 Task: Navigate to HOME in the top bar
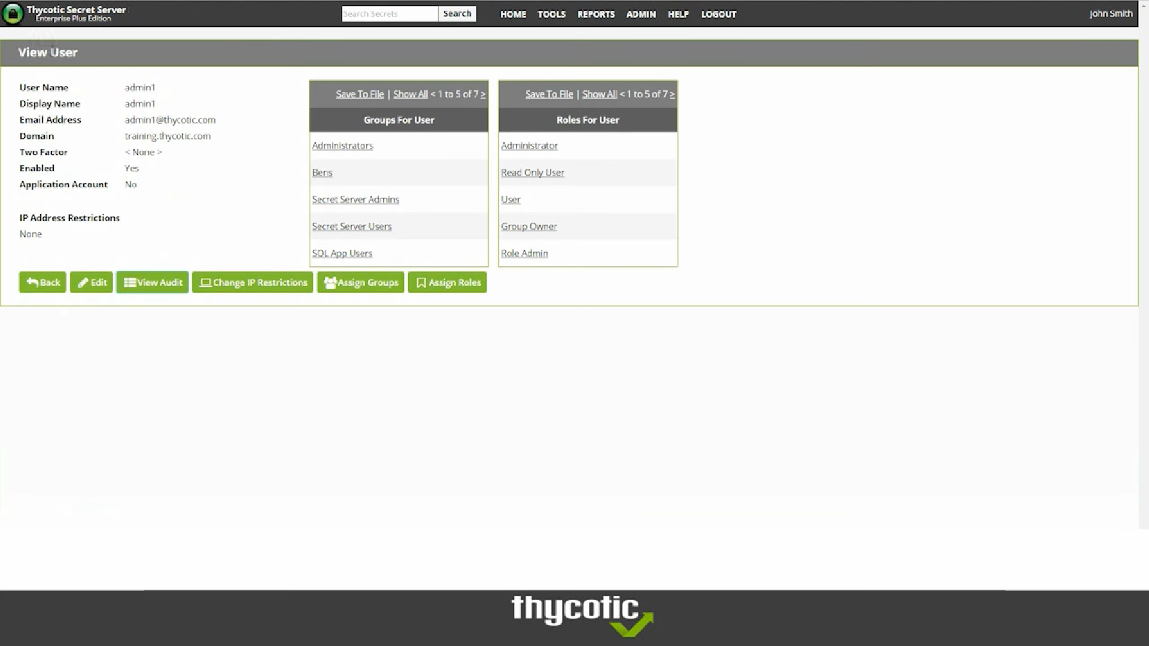click(x=513, y=14)
